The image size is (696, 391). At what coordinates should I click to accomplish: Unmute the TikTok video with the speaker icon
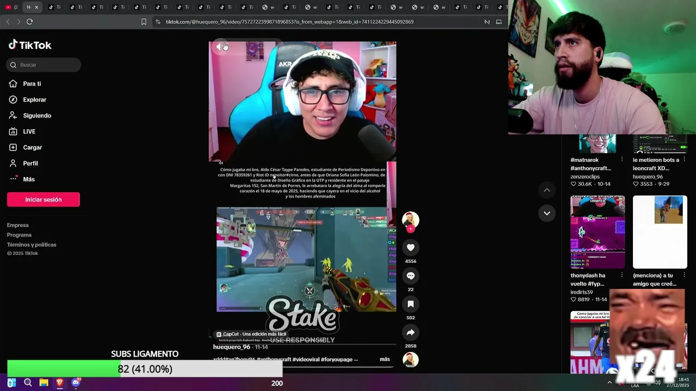220,47
